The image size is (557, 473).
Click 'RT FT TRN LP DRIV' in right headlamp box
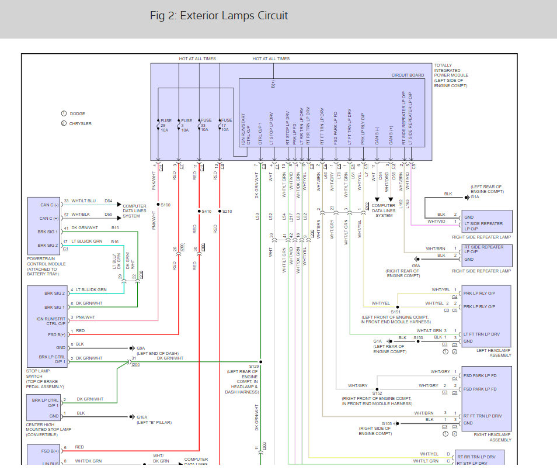(x=482, y=416)
